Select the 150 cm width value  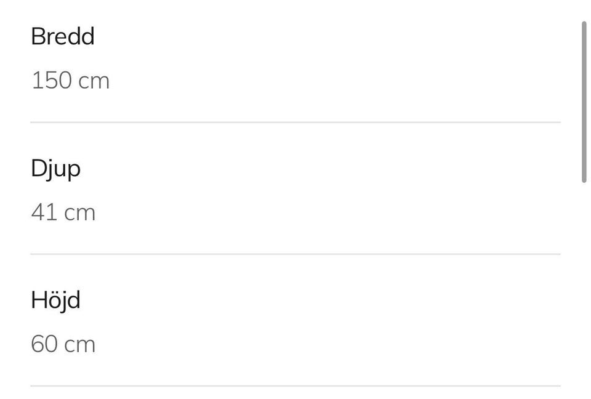(x=70, y=80)
